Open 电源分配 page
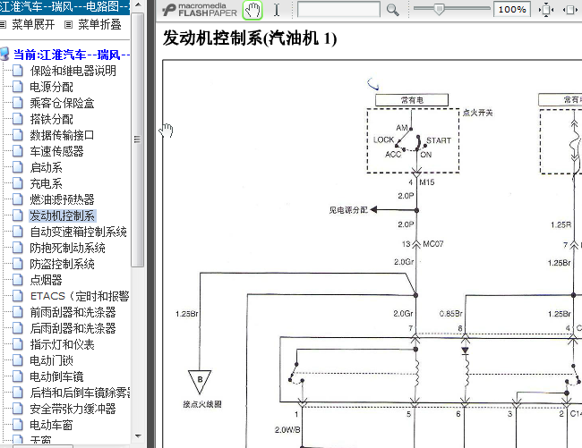The image size is (582, 448). [52, 87]
